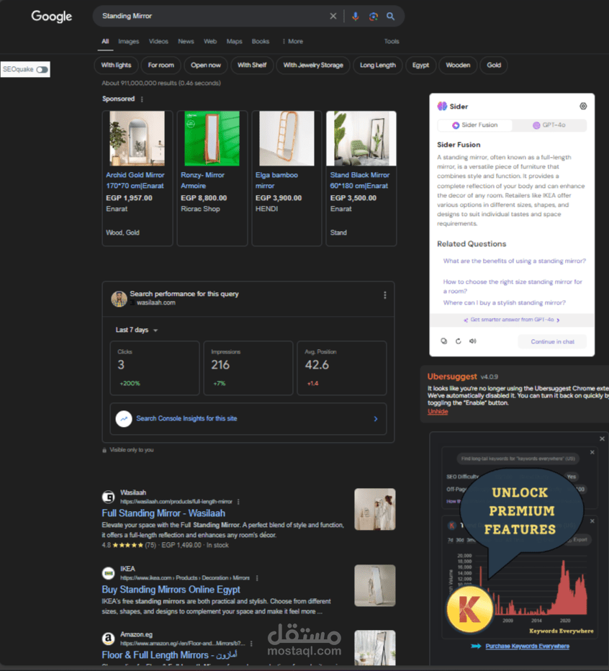Open Google Lens image search icon
The width and height of the screenshot is (609, 671).
coord(373,17)
